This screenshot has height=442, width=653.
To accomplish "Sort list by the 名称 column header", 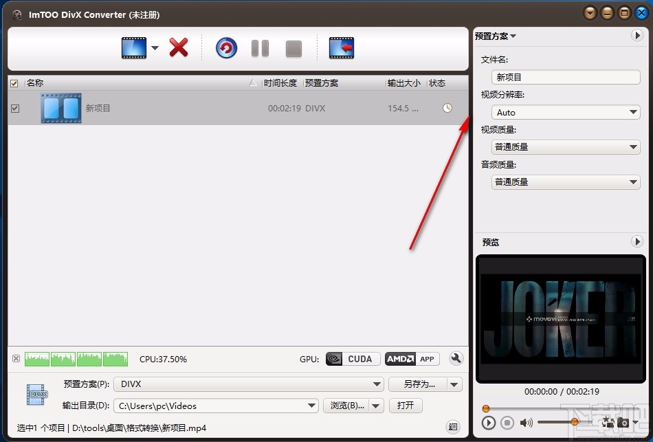I will click(34, 82).
